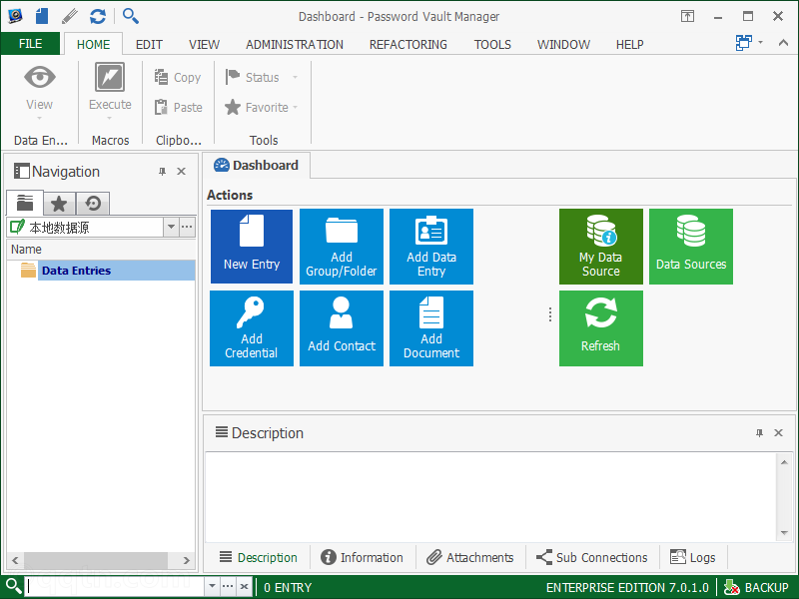Switch to the Sub Connections bottom tab
The height and width of the screenshot is (599, 799).
click(592, 558)
